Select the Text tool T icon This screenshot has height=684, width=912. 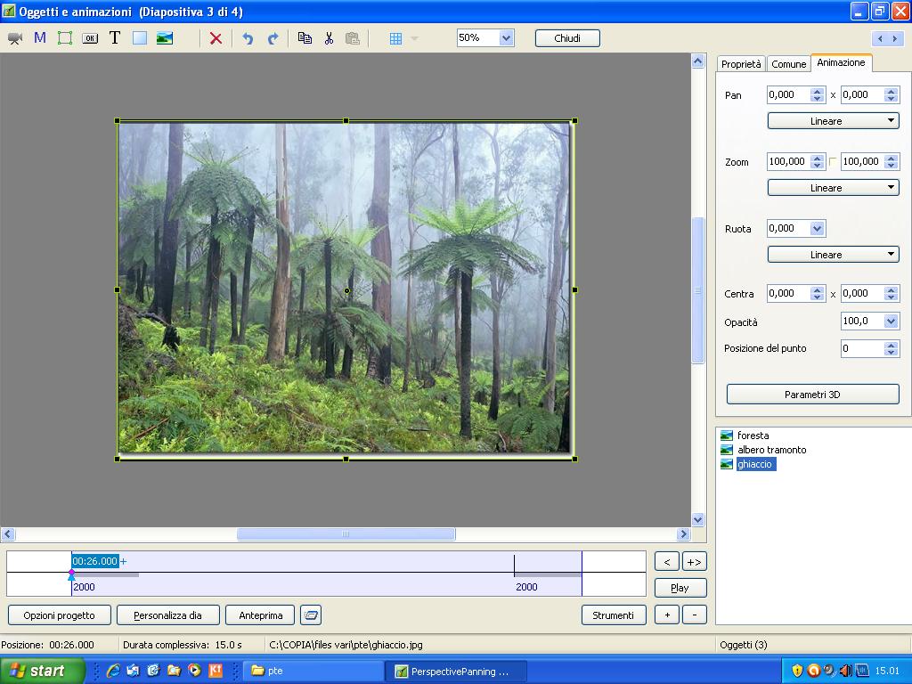click(115, 38)
